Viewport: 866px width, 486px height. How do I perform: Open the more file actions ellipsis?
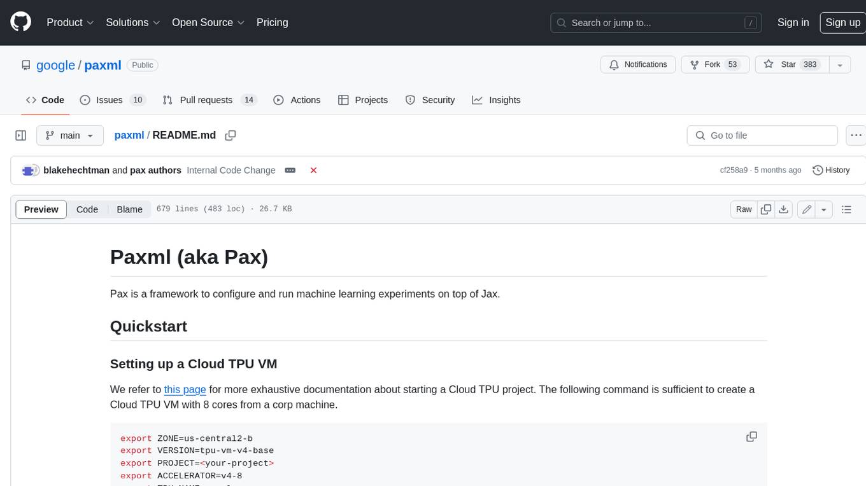(856, 135)
